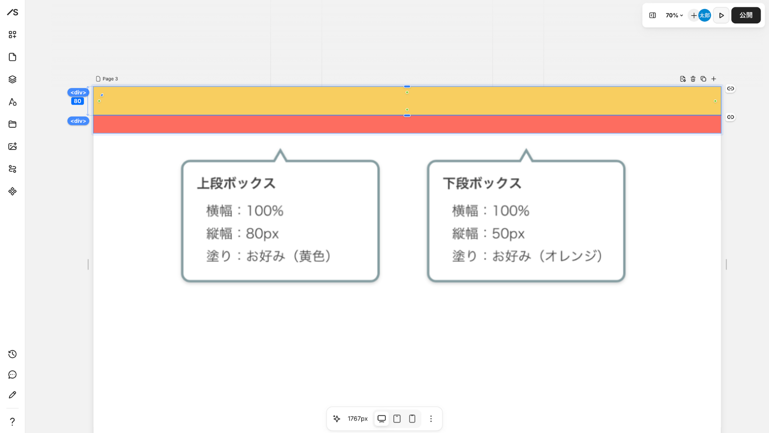Switch canvas to mobile view
This screenshot has height=433, width=769.
click(x=412, y=418)
